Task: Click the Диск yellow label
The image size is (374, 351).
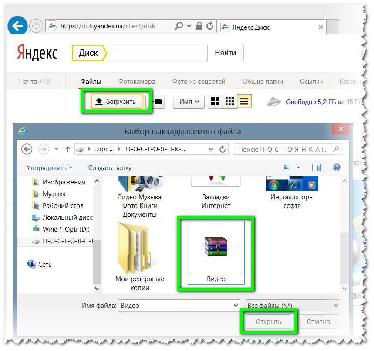Action: pos(89,53)
